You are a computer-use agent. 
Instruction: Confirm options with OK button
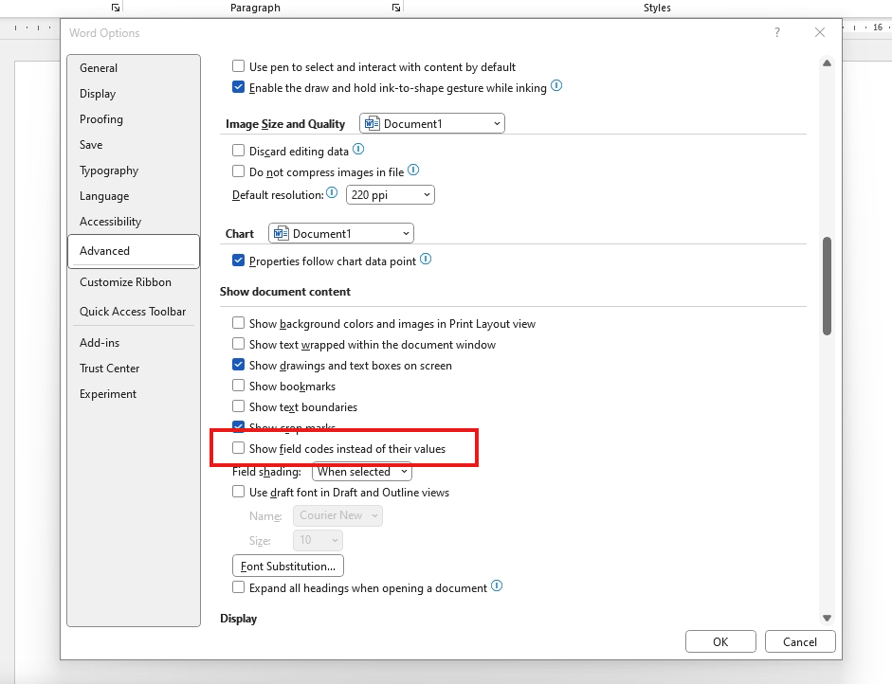720,642
